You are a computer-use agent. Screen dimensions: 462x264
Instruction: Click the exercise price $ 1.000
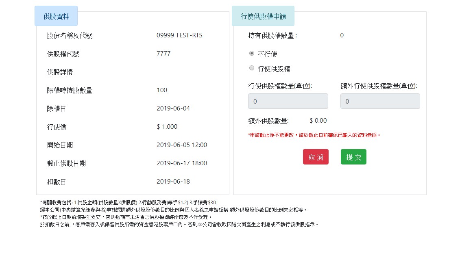pos(167,127)
